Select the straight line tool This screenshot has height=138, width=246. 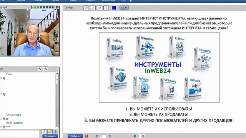point(93,8)
